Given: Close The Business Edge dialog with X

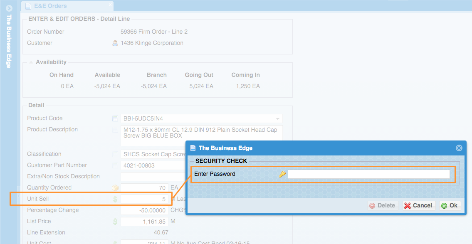Looking at the screenshot, I should (459, 148).
